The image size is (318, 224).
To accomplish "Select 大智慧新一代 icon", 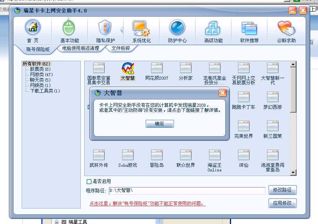I will pos(273,68).
